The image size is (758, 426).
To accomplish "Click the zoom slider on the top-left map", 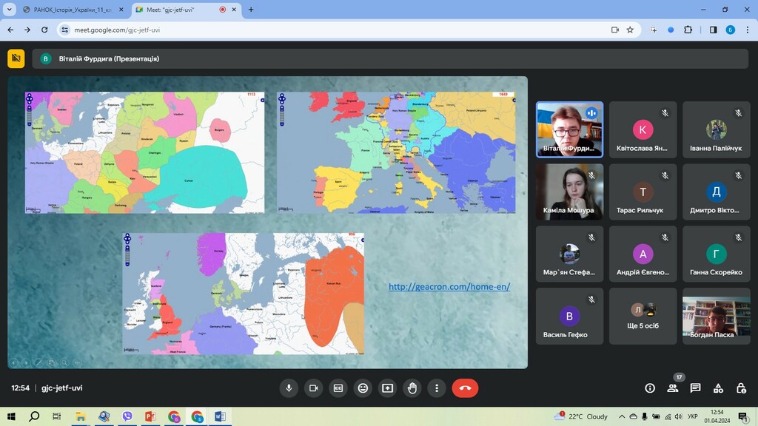I will point(30,115).
